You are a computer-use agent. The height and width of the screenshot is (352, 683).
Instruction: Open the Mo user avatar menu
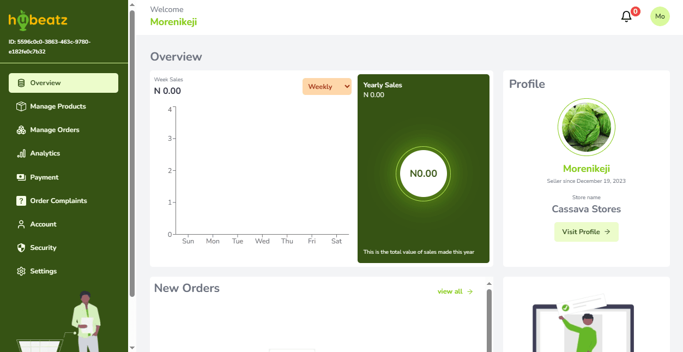[x=660, y=16]
